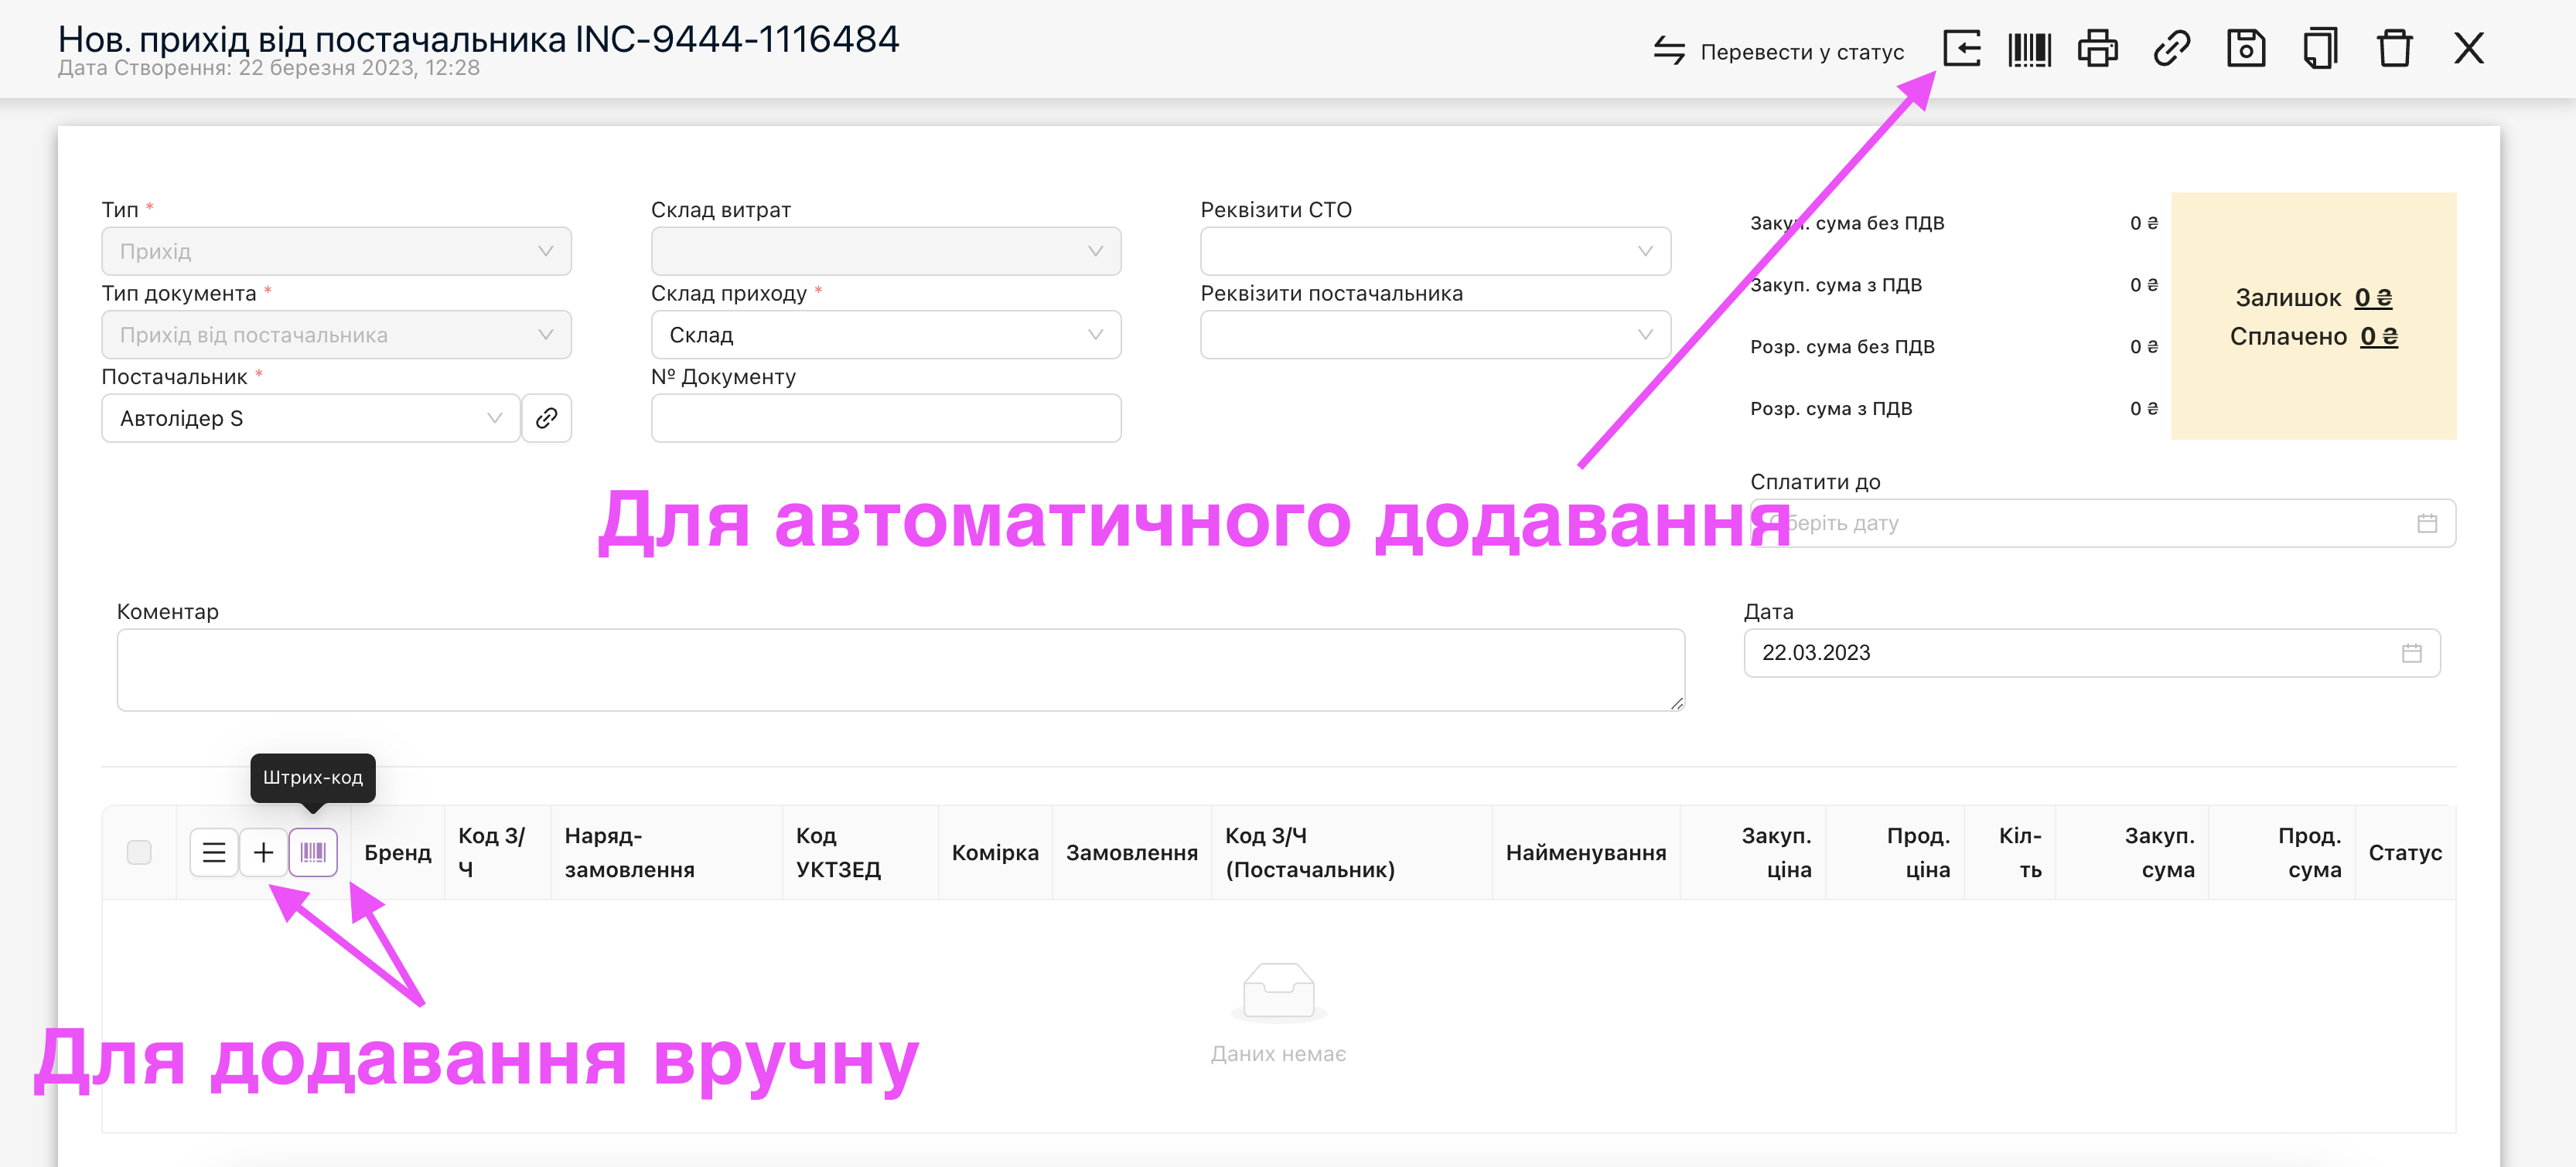
Task: Save the document with floppy disk icon
Action: click(x=2245, y=48)
